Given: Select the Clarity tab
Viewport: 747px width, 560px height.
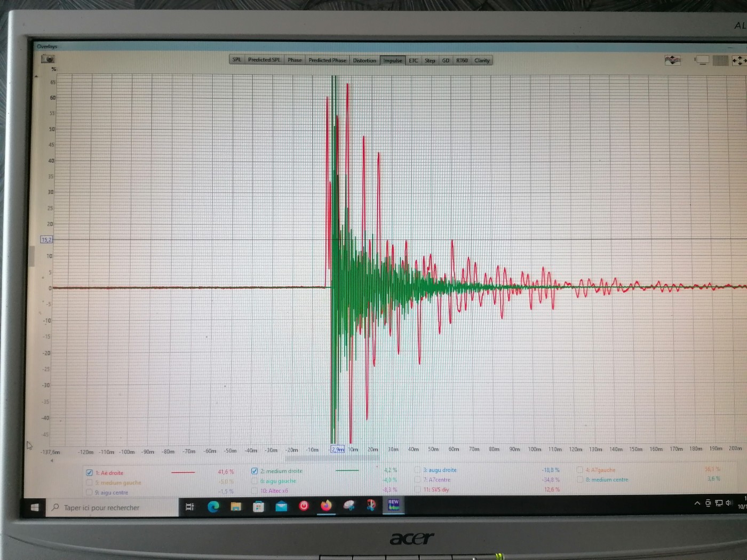Looking at the screenshot, I should (482, 60).
